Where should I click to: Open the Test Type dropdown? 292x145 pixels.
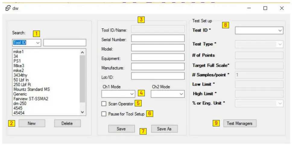point(259,44)
